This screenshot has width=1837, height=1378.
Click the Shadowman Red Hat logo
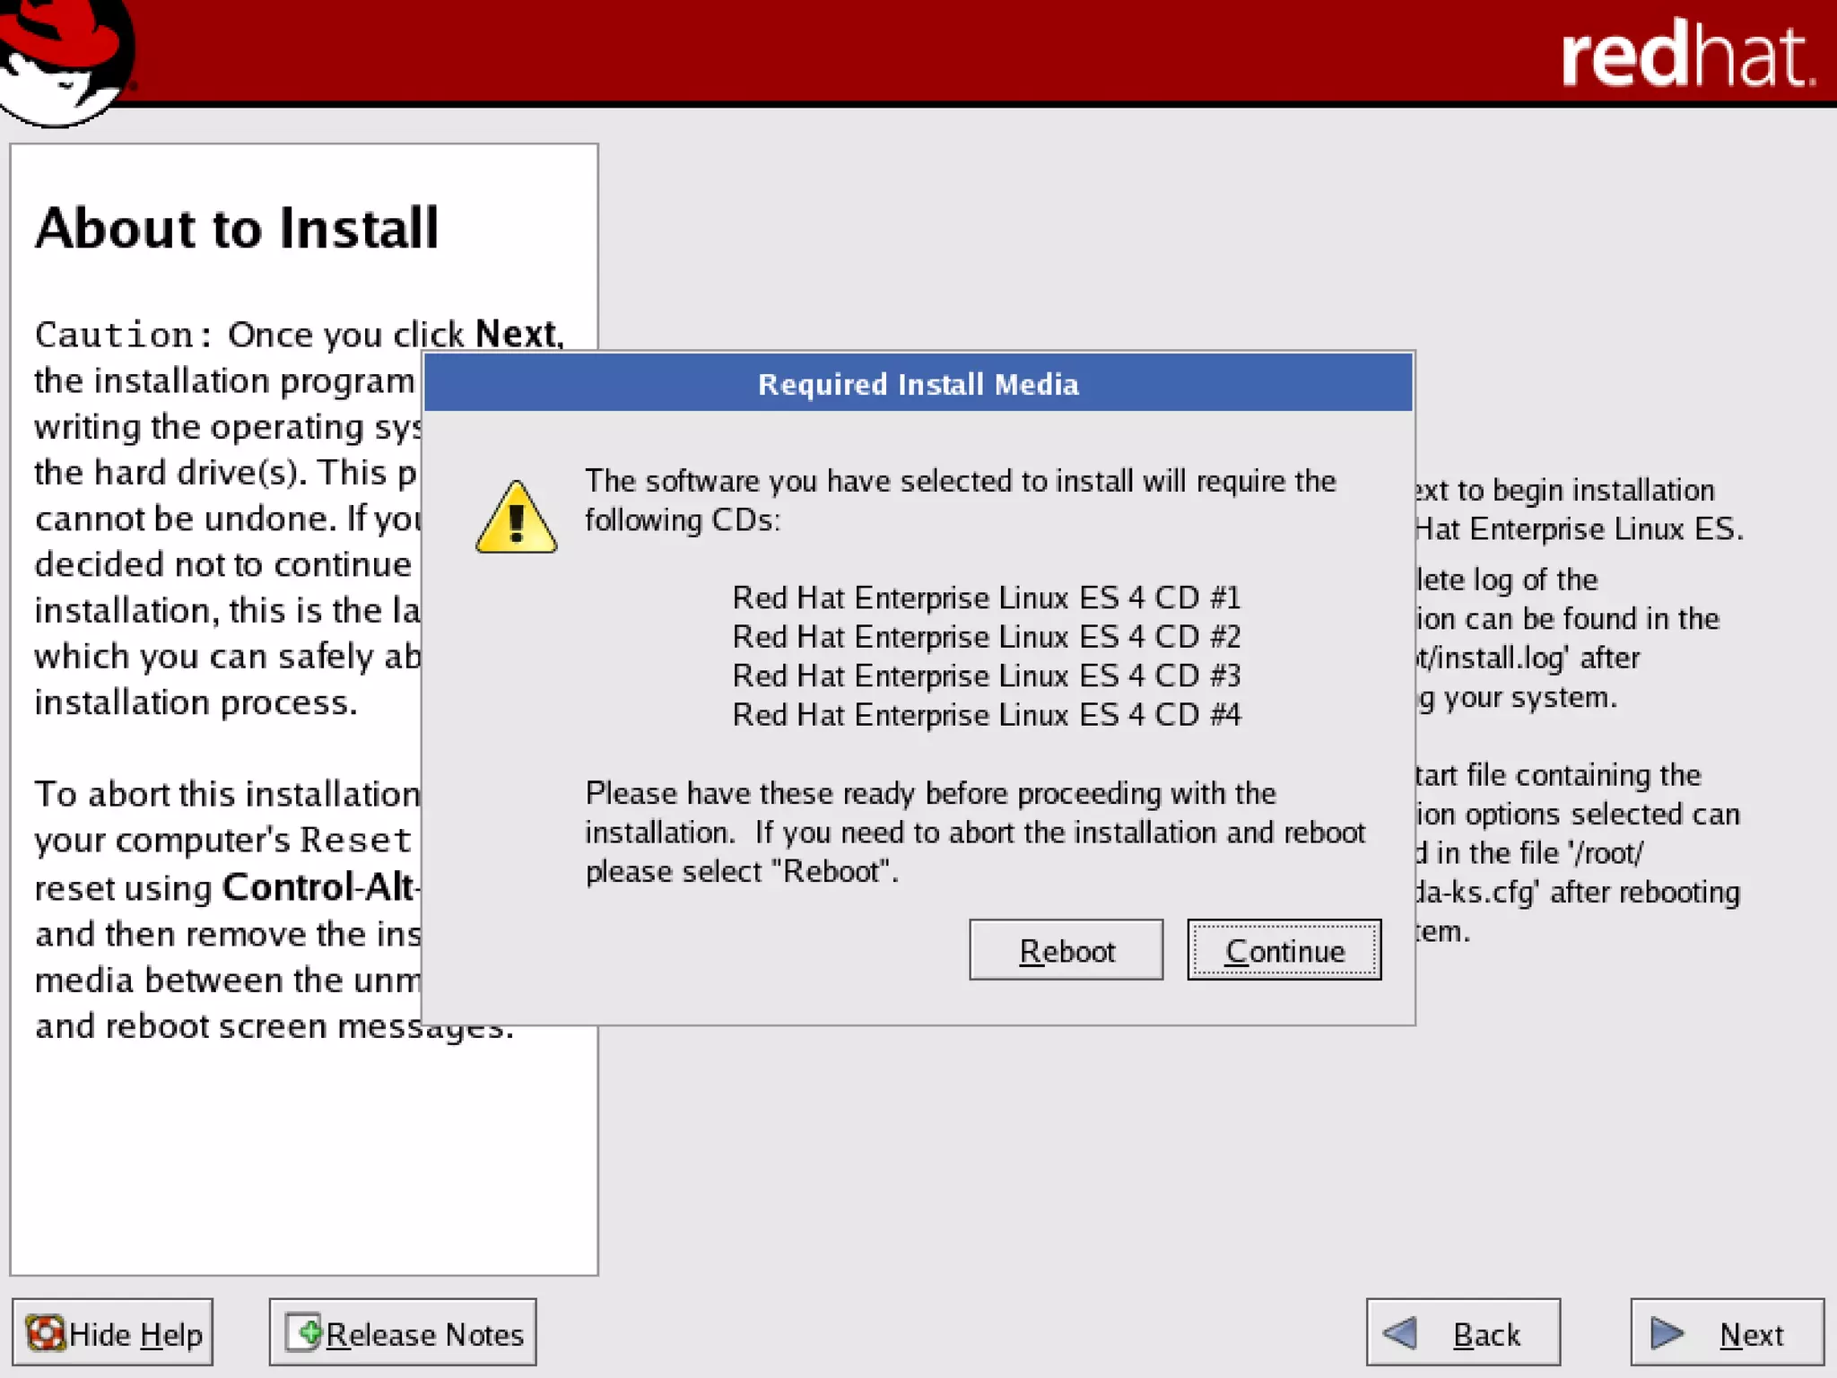click(65, 59)
